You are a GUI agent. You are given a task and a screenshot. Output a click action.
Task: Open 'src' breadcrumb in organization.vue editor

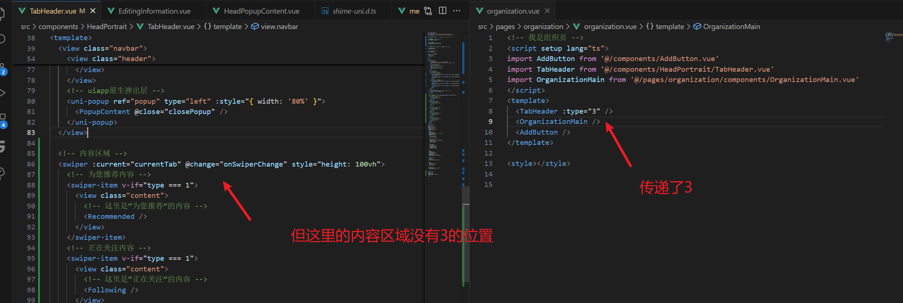(x=482, y=26)
